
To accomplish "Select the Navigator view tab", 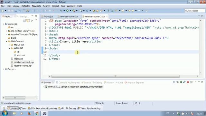I will [x=23, y=16].
